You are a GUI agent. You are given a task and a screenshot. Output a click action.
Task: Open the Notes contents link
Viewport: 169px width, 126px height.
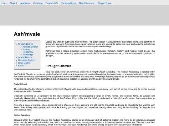pyautogui.click(x=21, y=66)
